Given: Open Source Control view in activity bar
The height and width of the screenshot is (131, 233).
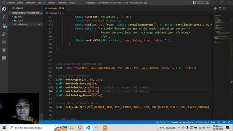Looking at the screenshot, I should coord(4,26).
